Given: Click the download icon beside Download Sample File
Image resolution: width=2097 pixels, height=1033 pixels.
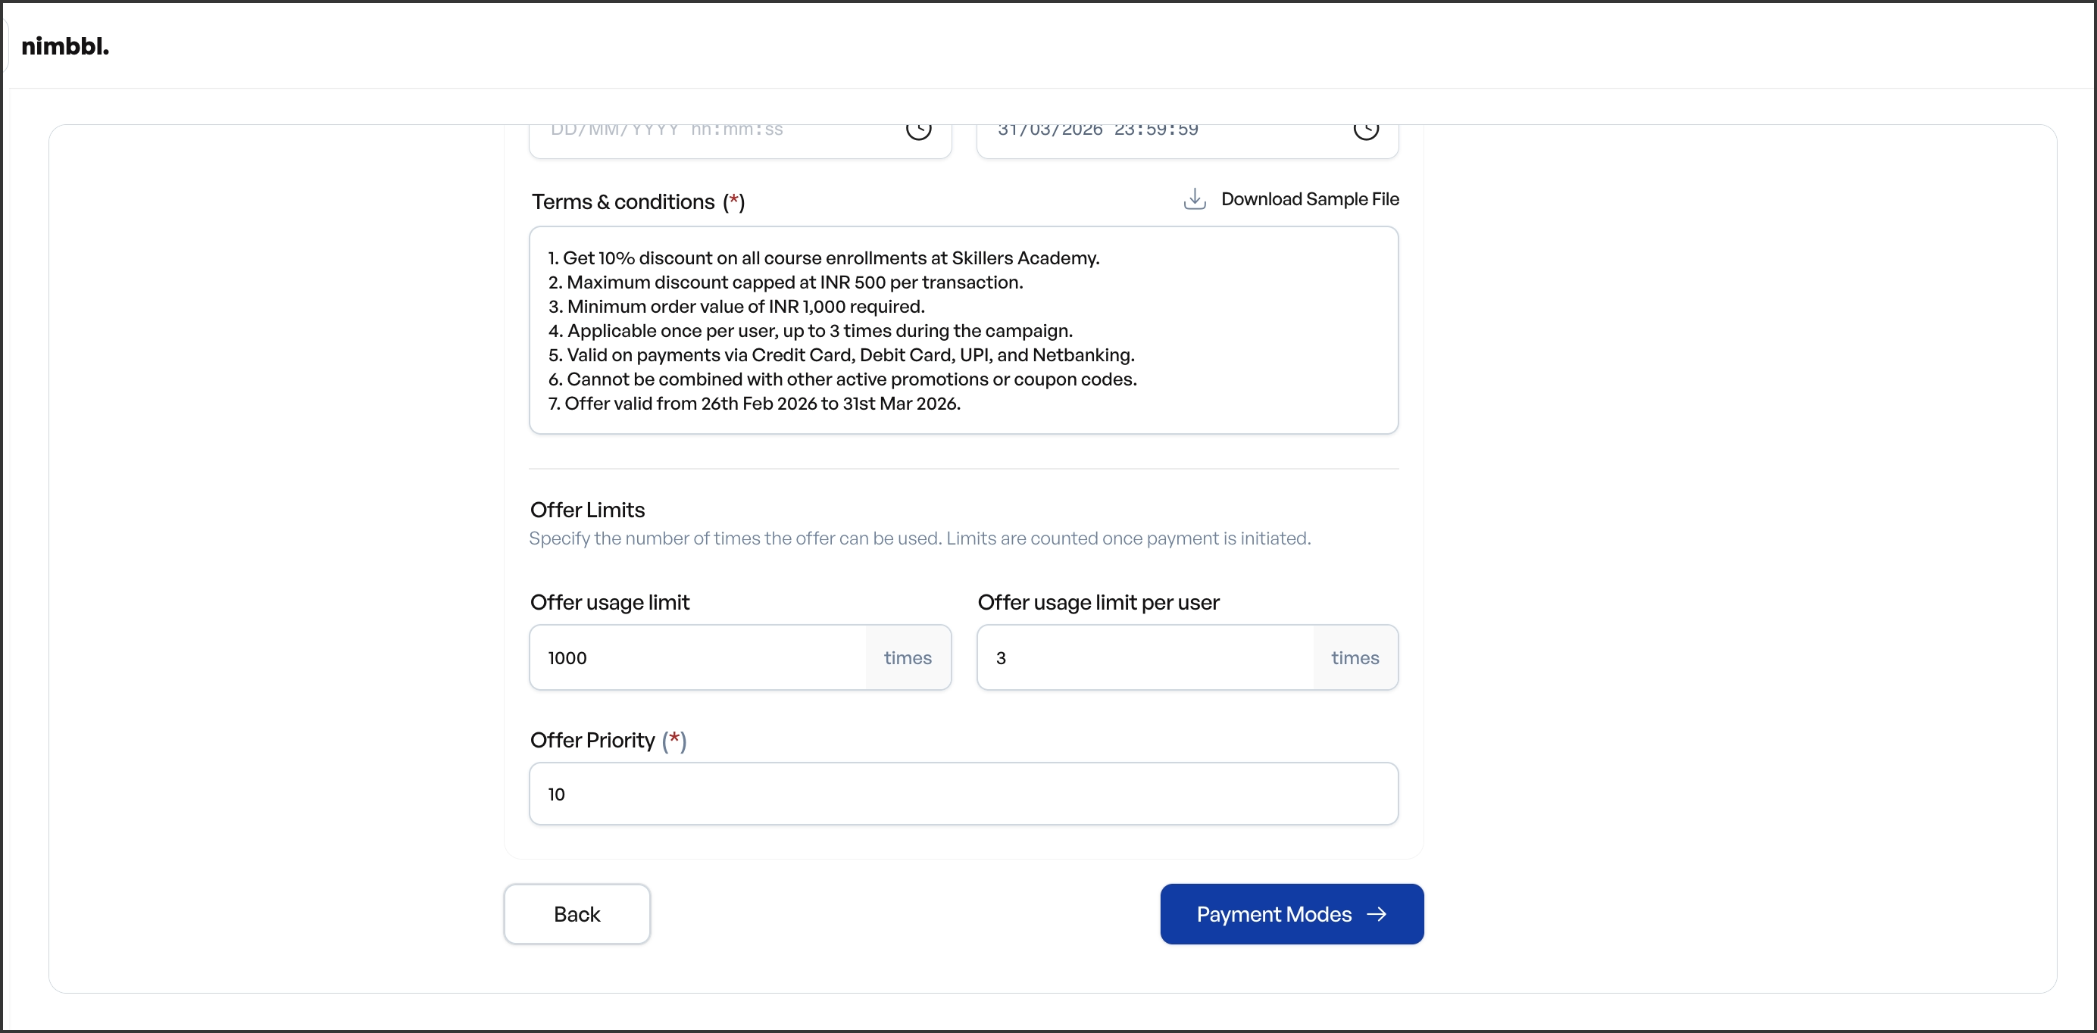Looking at the screenshot, I should click(1194, 198).
